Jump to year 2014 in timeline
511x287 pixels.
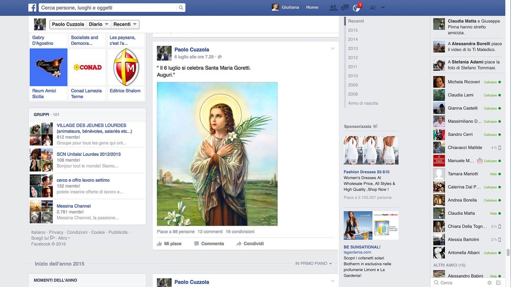tap(353, 39)
